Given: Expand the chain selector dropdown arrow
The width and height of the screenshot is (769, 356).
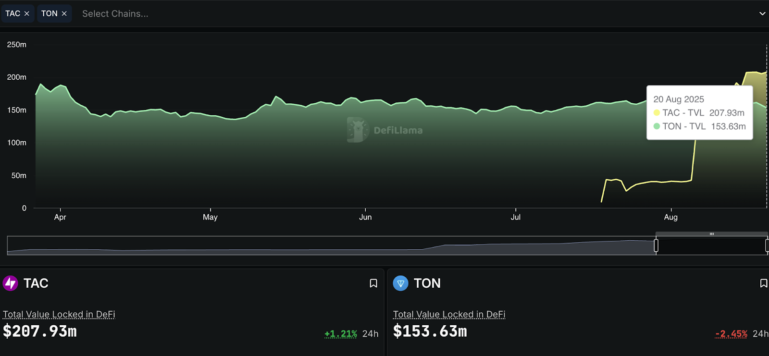Looking at the screenshot, I should pos(762,13).
